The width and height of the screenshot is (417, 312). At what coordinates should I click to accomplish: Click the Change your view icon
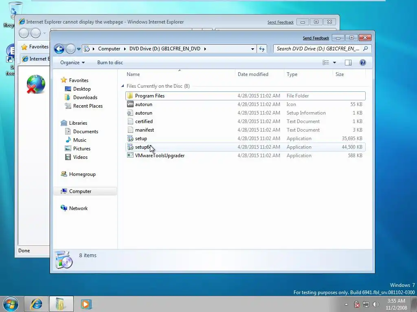(326, 63)
